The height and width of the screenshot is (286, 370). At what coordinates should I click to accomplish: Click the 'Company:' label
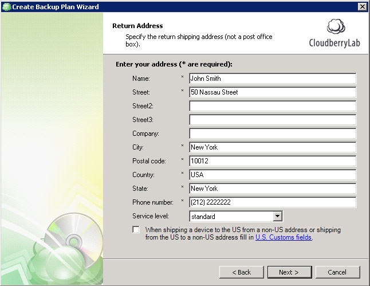pyautogui.click(x=145, y=134)
